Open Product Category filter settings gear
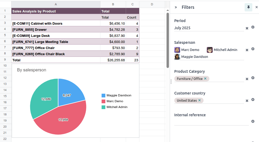259x142 pixels. click(x=253, y=78)
